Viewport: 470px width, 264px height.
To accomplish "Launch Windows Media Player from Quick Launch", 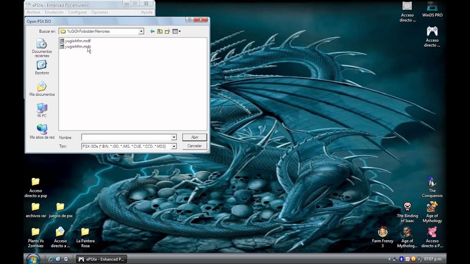I will pos(66,259).
